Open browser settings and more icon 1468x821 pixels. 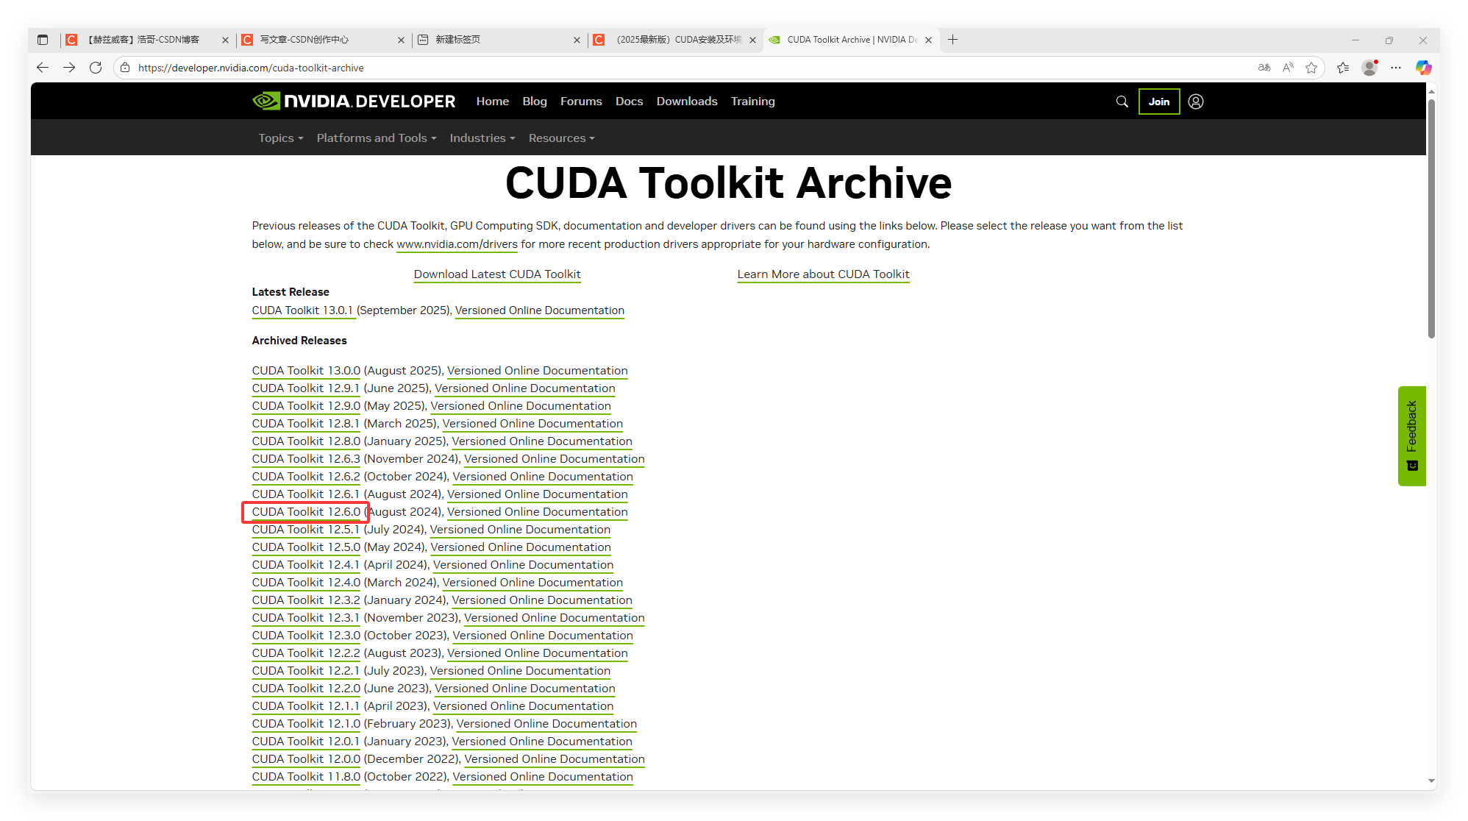1396,68
